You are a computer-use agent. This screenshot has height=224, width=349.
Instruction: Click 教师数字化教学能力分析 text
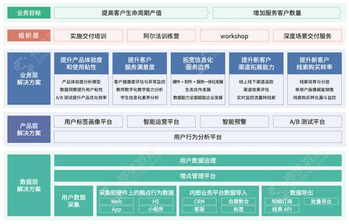pyautogui.click(x=140, y=90)
